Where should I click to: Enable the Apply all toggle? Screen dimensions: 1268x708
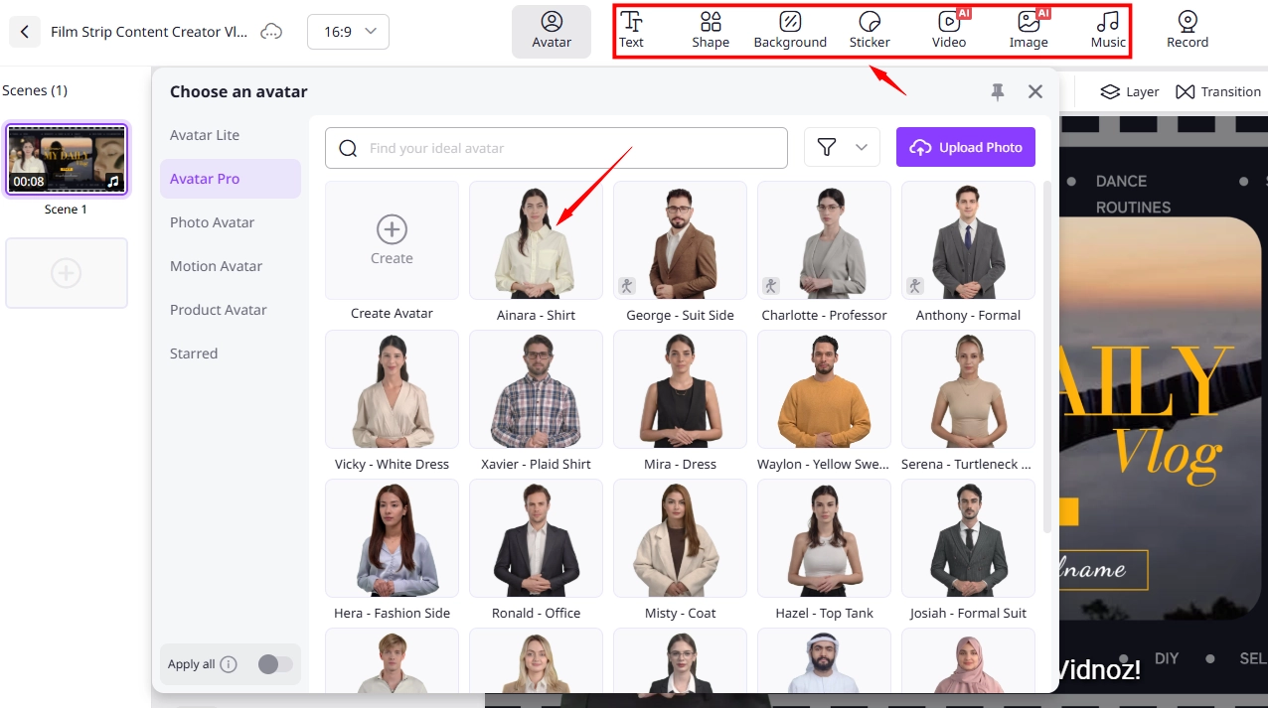tap(275, 663)
